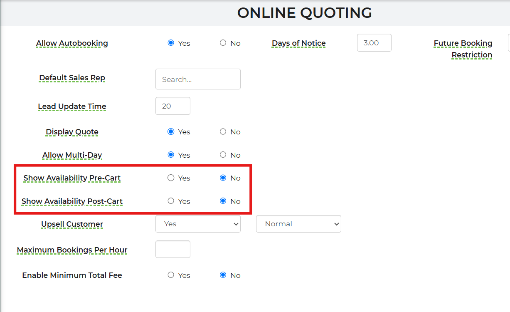The image size is (510, 312).
Task: Click the Future Booking Restriction label
Action: point(463,49)
